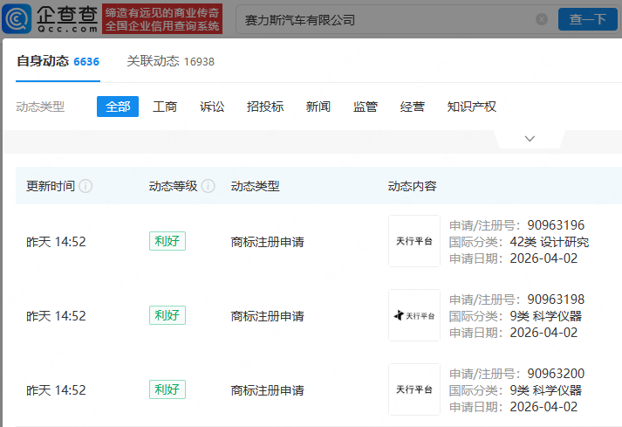Click info icon beside 动态等级
The width and height of the screenshot is (622, 427).
click(208, 186)
